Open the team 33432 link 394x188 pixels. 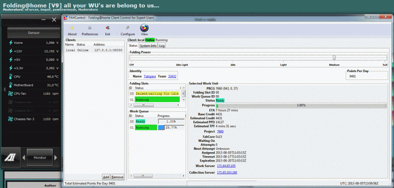point(172,77)
